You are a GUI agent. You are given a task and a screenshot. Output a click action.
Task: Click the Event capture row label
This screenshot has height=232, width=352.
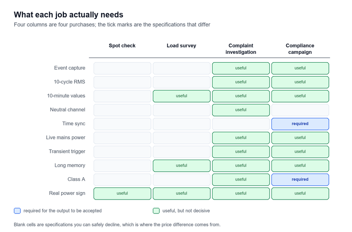69,68
